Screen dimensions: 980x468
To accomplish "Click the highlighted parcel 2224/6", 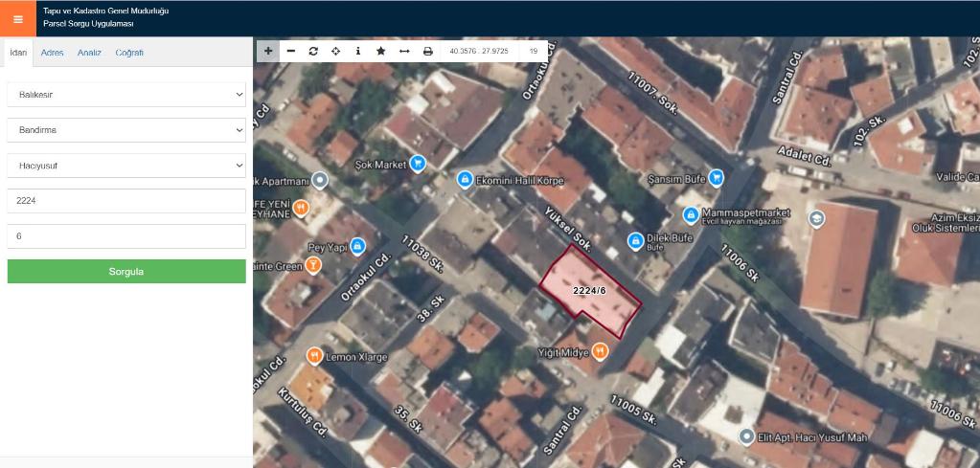I will [589, 291].
